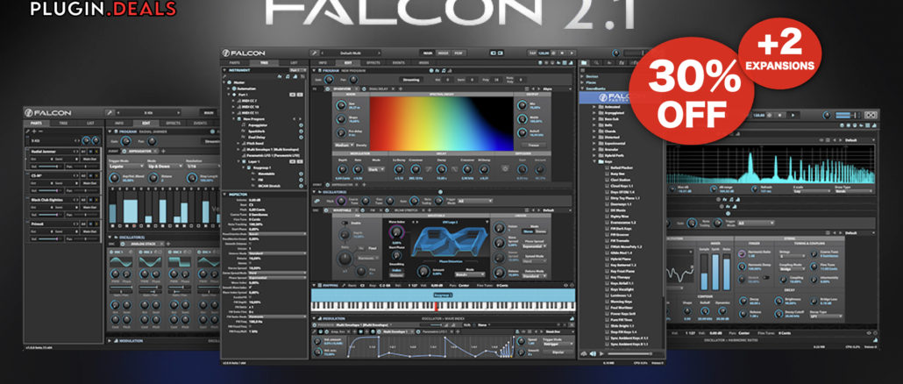This screenshot has width=903, height=384.
Task: Click the red highlighted piano key
Action: click(x=436, y=306)
